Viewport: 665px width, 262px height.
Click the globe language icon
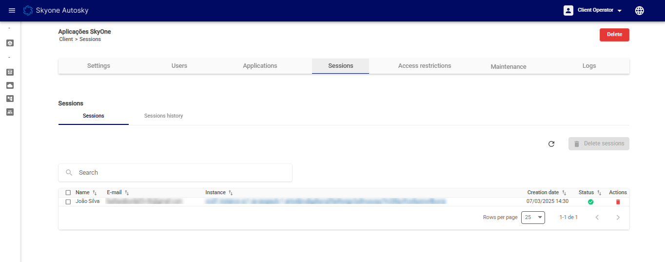[640, 11]
